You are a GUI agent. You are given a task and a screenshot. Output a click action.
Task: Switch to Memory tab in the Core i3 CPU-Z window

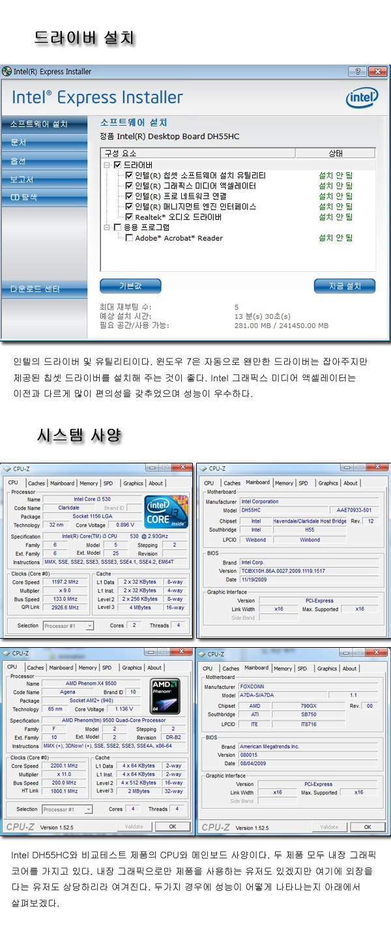(89, 484)
